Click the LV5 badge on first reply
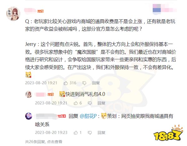 [x=50, y=95]
